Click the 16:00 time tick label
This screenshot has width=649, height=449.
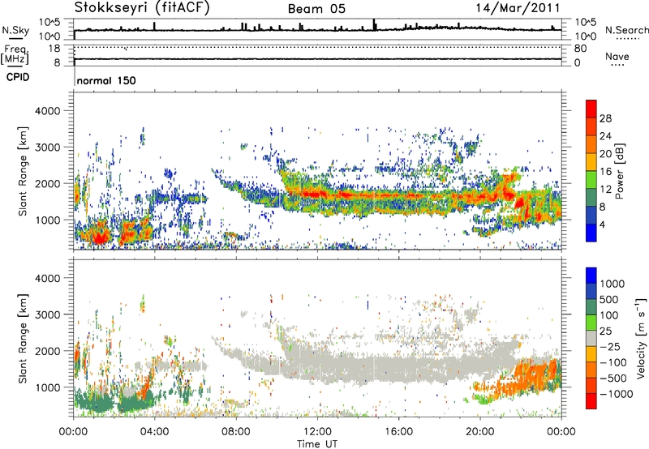(398, 432)
